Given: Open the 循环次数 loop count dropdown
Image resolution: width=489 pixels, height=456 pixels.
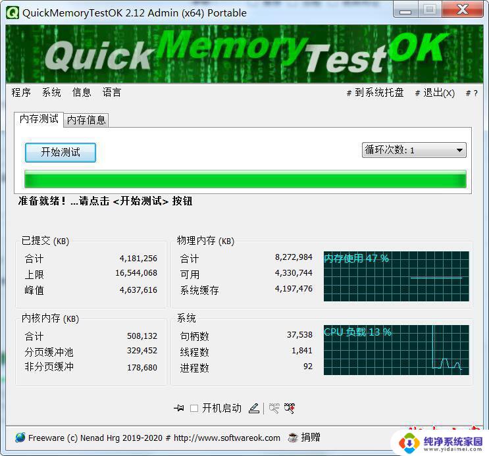Looking at the screenshot, I should tap(414, 150).
